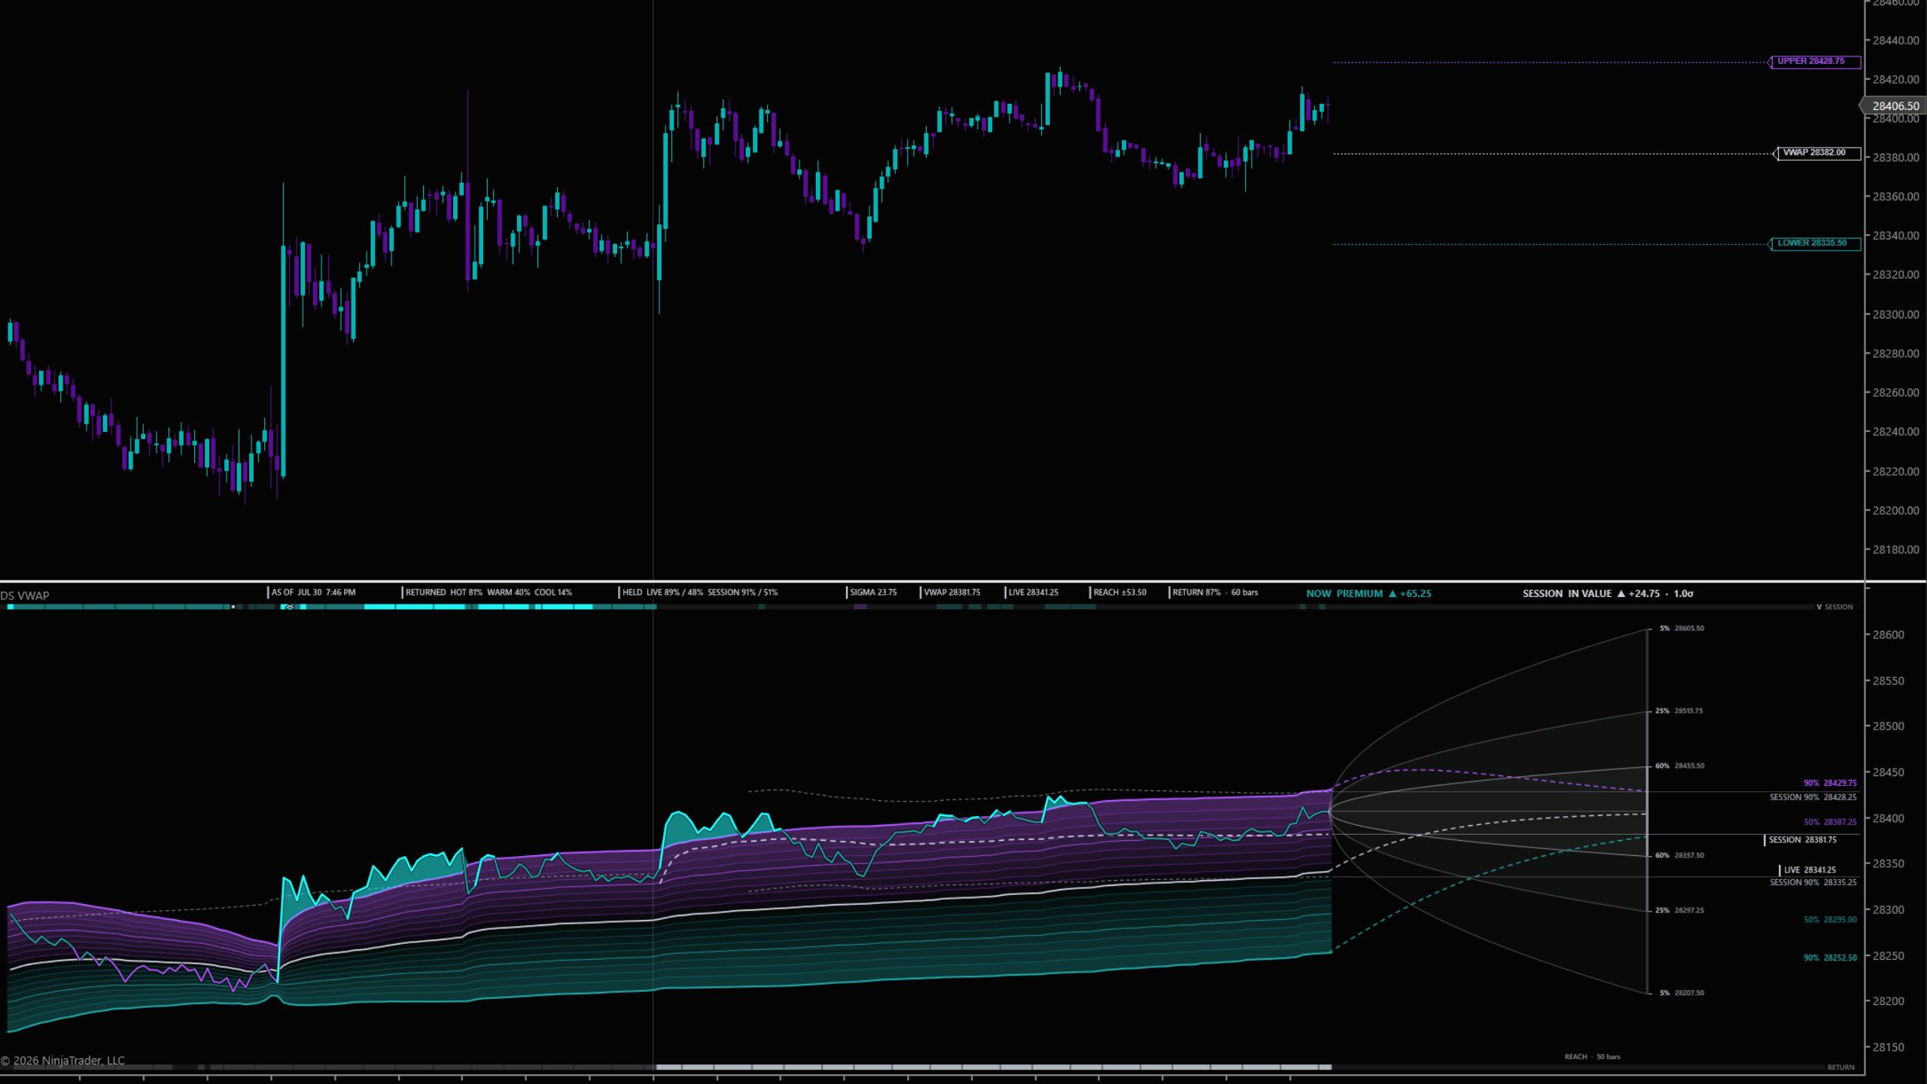This screenshot has width=1927, height=1084.
Task: Click the REACH · 50 bars label
Action: click(1592, 1057)
